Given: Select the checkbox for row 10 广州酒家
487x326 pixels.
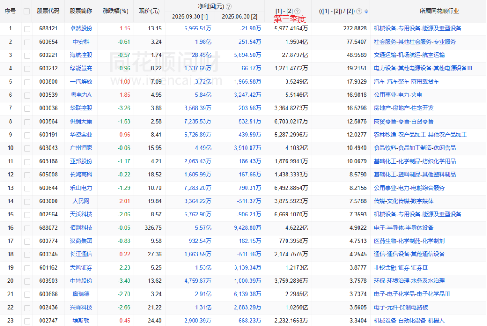Looking at the screenshot, I should (27, 148).
